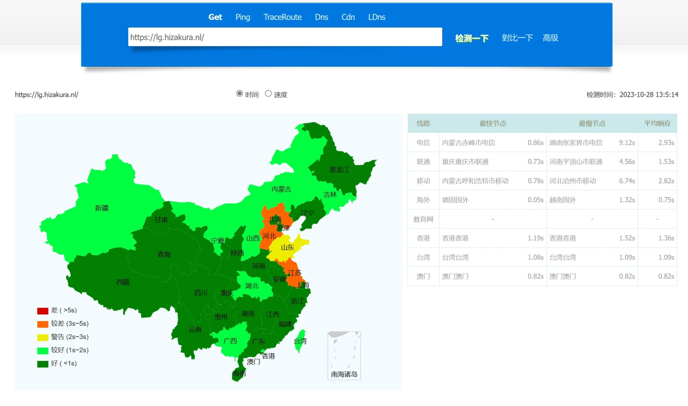Select the 速度 radio button
Screen dimensions: 688x406
(x=268, y=94)
